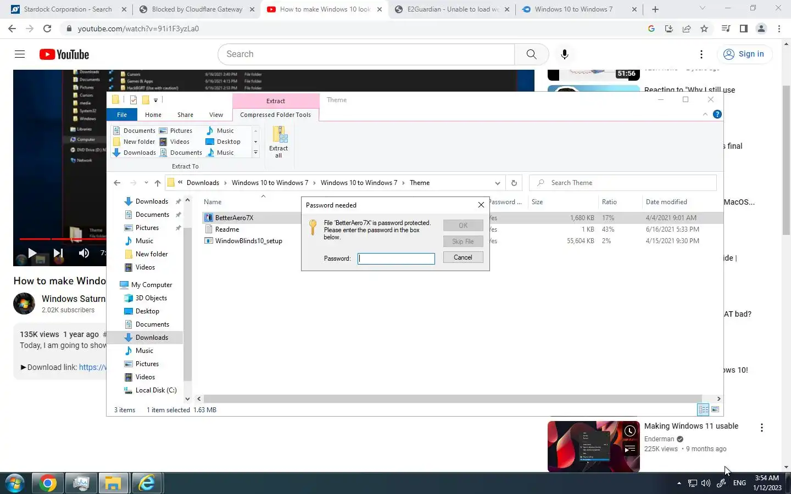Image resolution: width=791 pixels, height=494 pixels.
Task: Go to the YouTube home logo
Action: tap(64, 54)
